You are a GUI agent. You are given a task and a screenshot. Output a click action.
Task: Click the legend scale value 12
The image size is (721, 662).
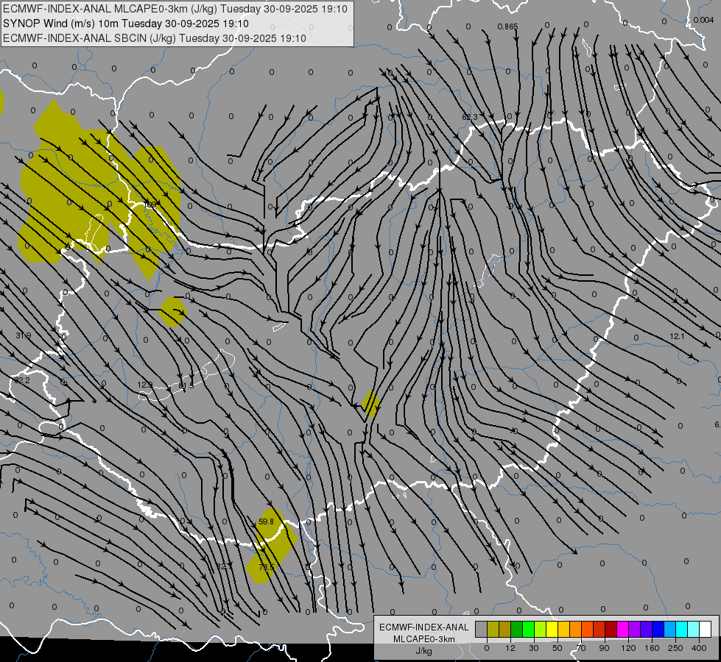tap(510, 648)
